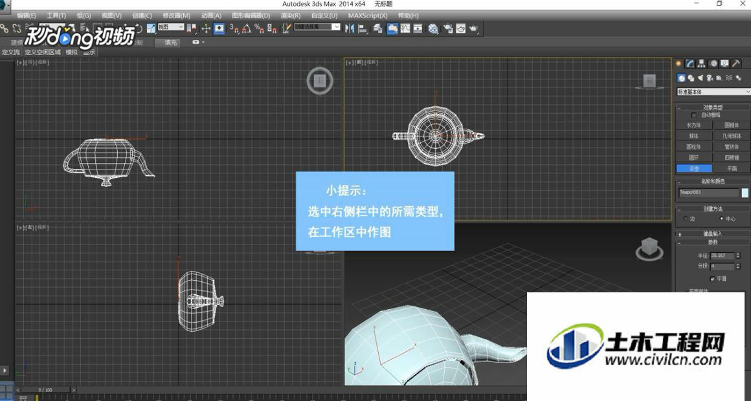Open the 编辑(E) menu
Image resolution: width=751 pixels, height=401 pixels.
point(26,16)
